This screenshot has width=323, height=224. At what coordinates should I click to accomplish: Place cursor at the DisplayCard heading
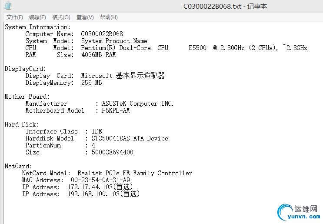[25, 69]
